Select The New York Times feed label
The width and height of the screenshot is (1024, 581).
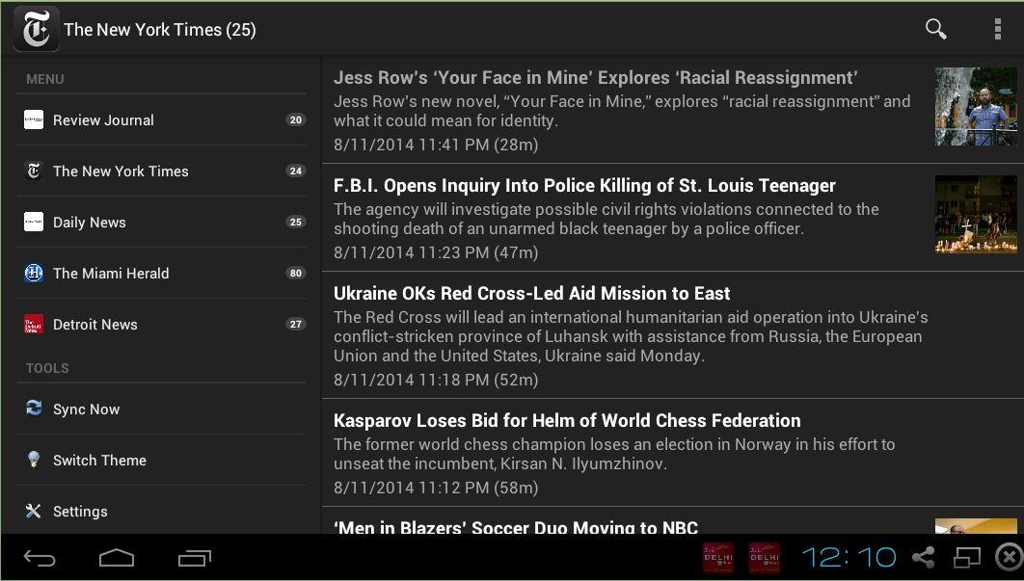pyautogui.click(x=121, y=172)
